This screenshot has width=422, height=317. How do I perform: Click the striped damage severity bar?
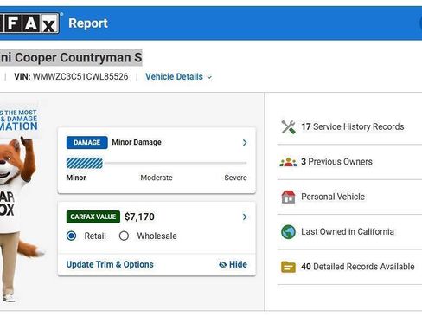[85, 163]
